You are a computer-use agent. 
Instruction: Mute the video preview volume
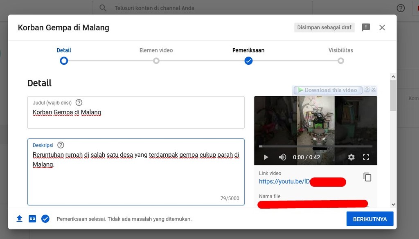pos(282,157)
